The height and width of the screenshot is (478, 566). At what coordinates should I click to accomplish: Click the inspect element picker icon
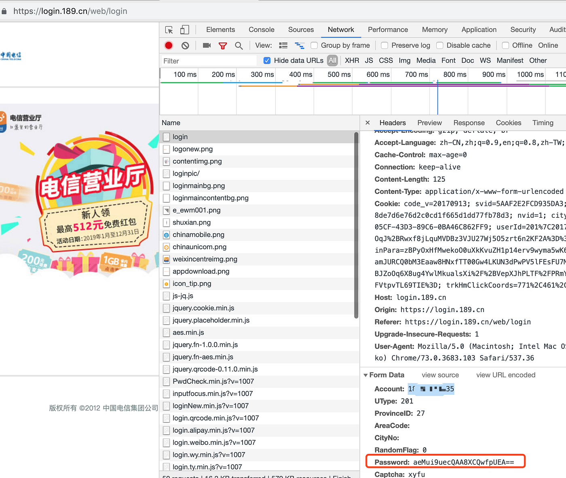[x=169, y=30]
